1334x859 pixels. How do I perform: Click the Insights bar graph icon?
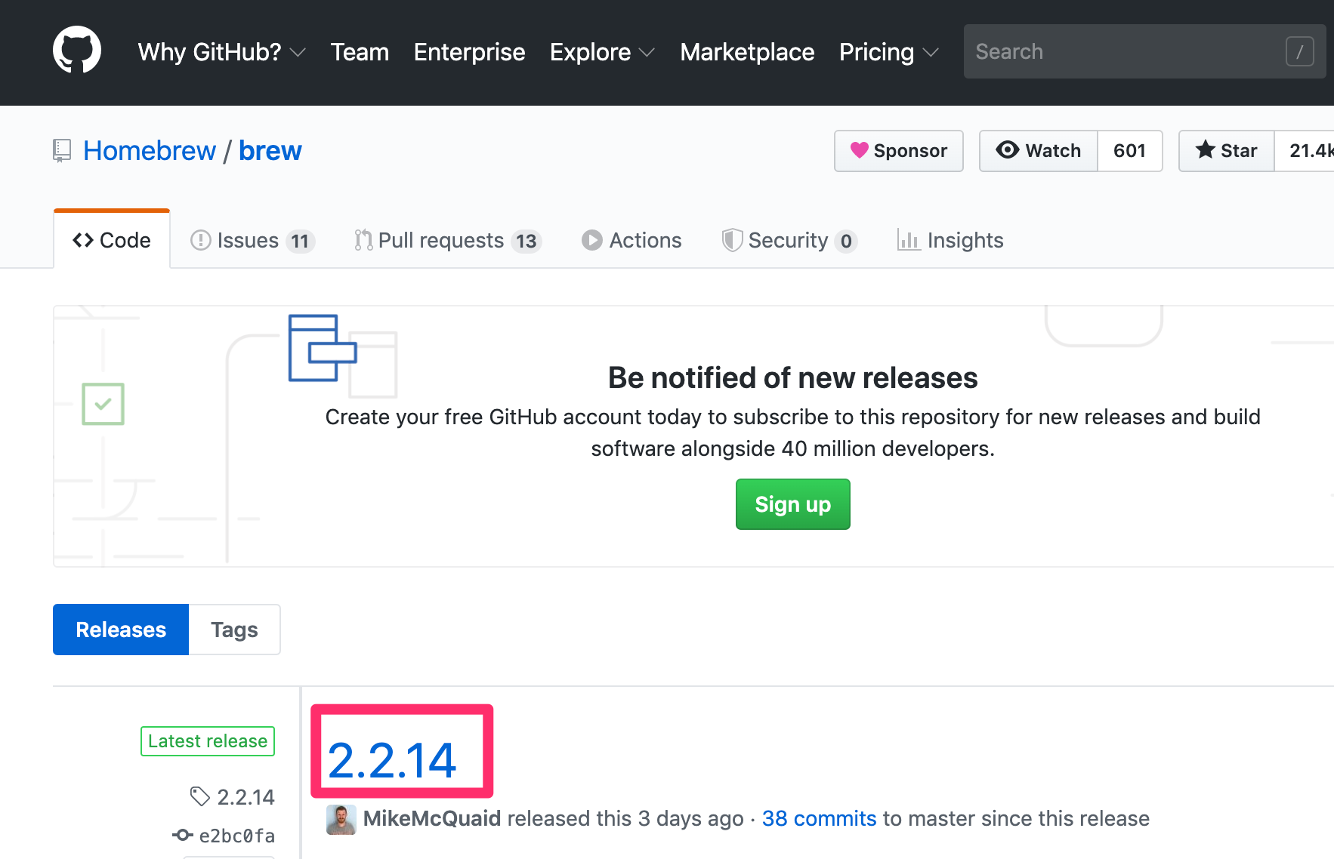(x=908, y=240)
